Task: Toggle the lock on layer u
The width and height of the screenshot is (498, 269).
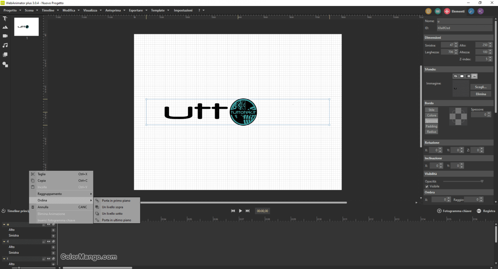Action: coord(44,224)
